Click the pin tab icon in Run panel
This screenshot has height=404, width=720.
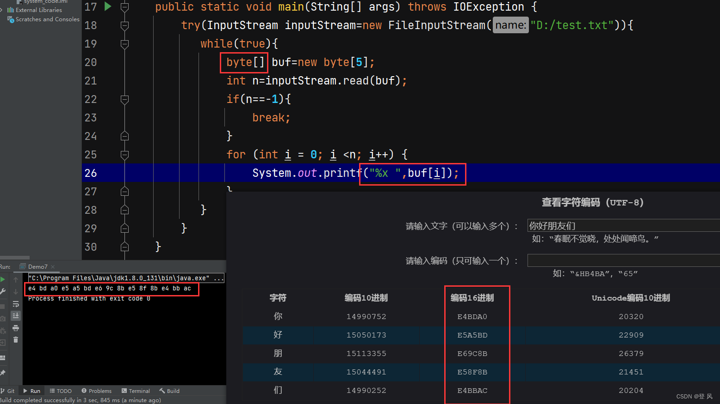pyautogui.click(x=3, y=373)
